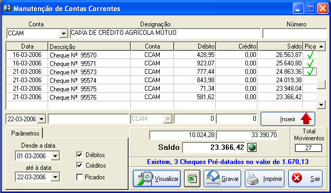331x193 pixels.
Task: Click the total debits field 10.024,28
Action: pyautogui.click(x=182, y=135)
